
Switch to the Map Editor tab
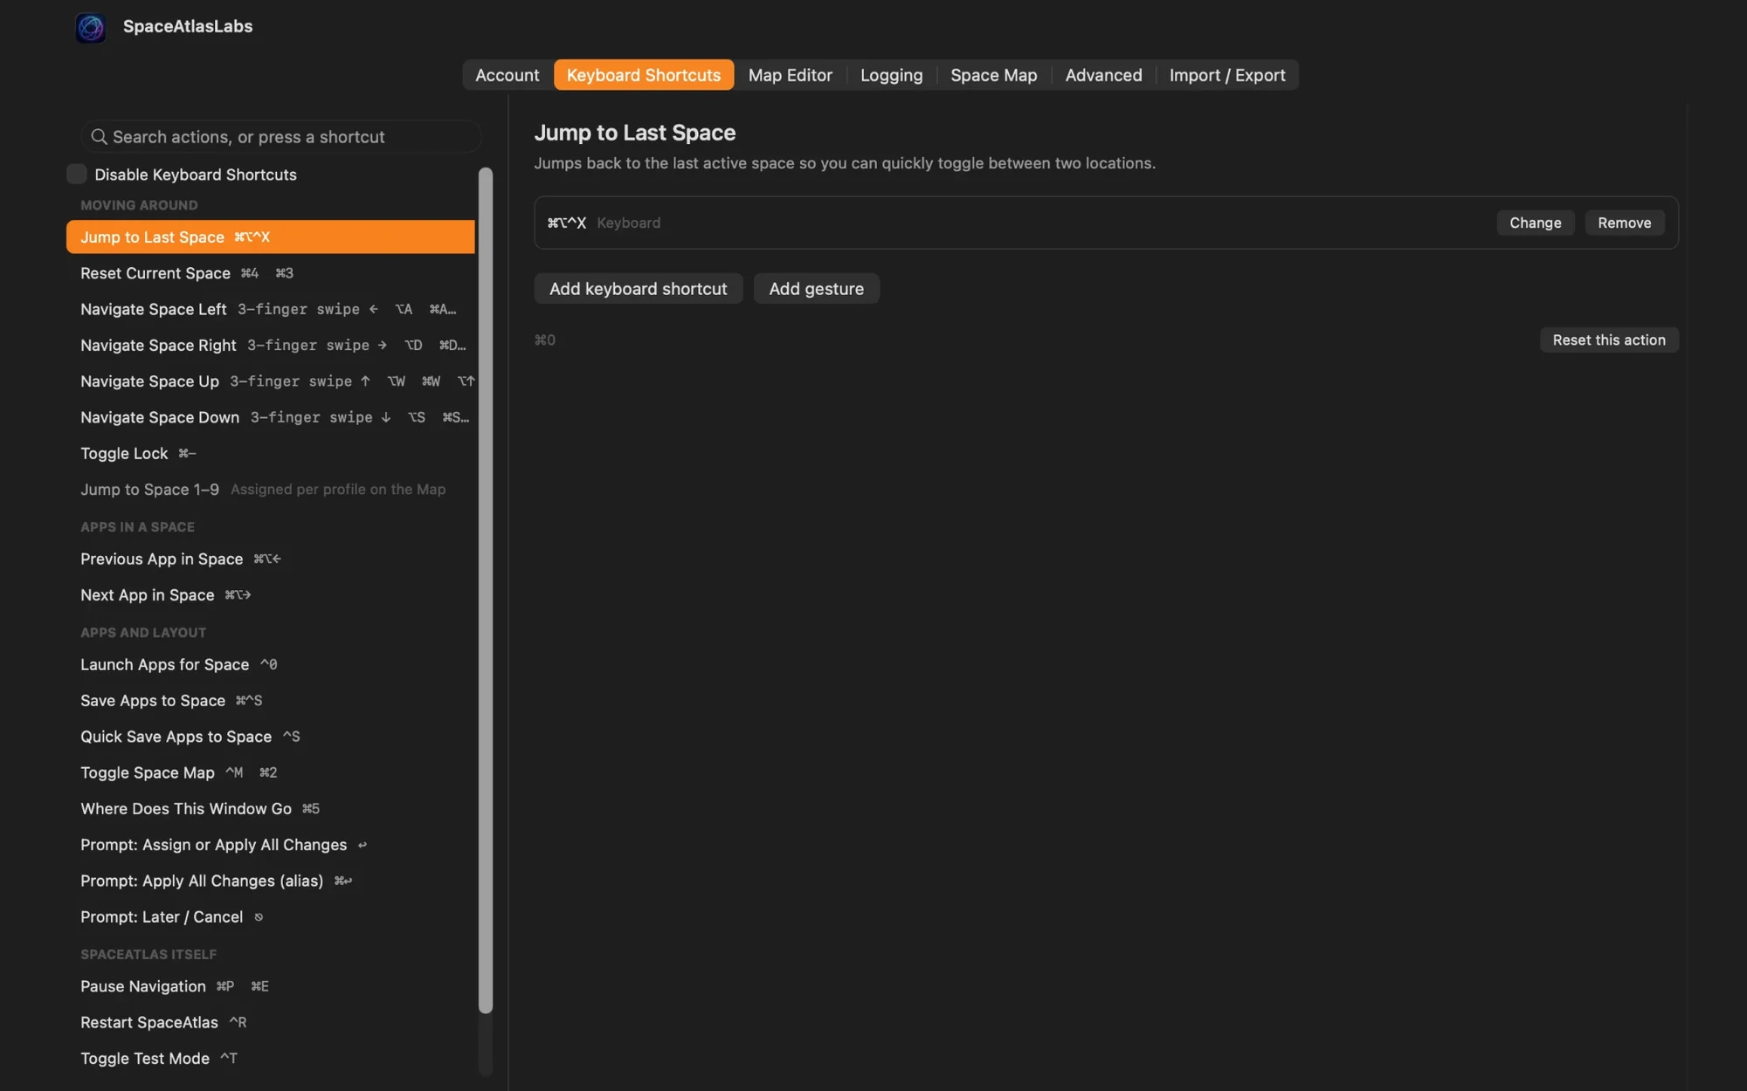(791, 75)
